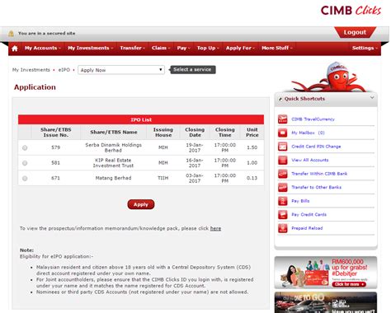Click the secured site padlock icon

[11, 34]
